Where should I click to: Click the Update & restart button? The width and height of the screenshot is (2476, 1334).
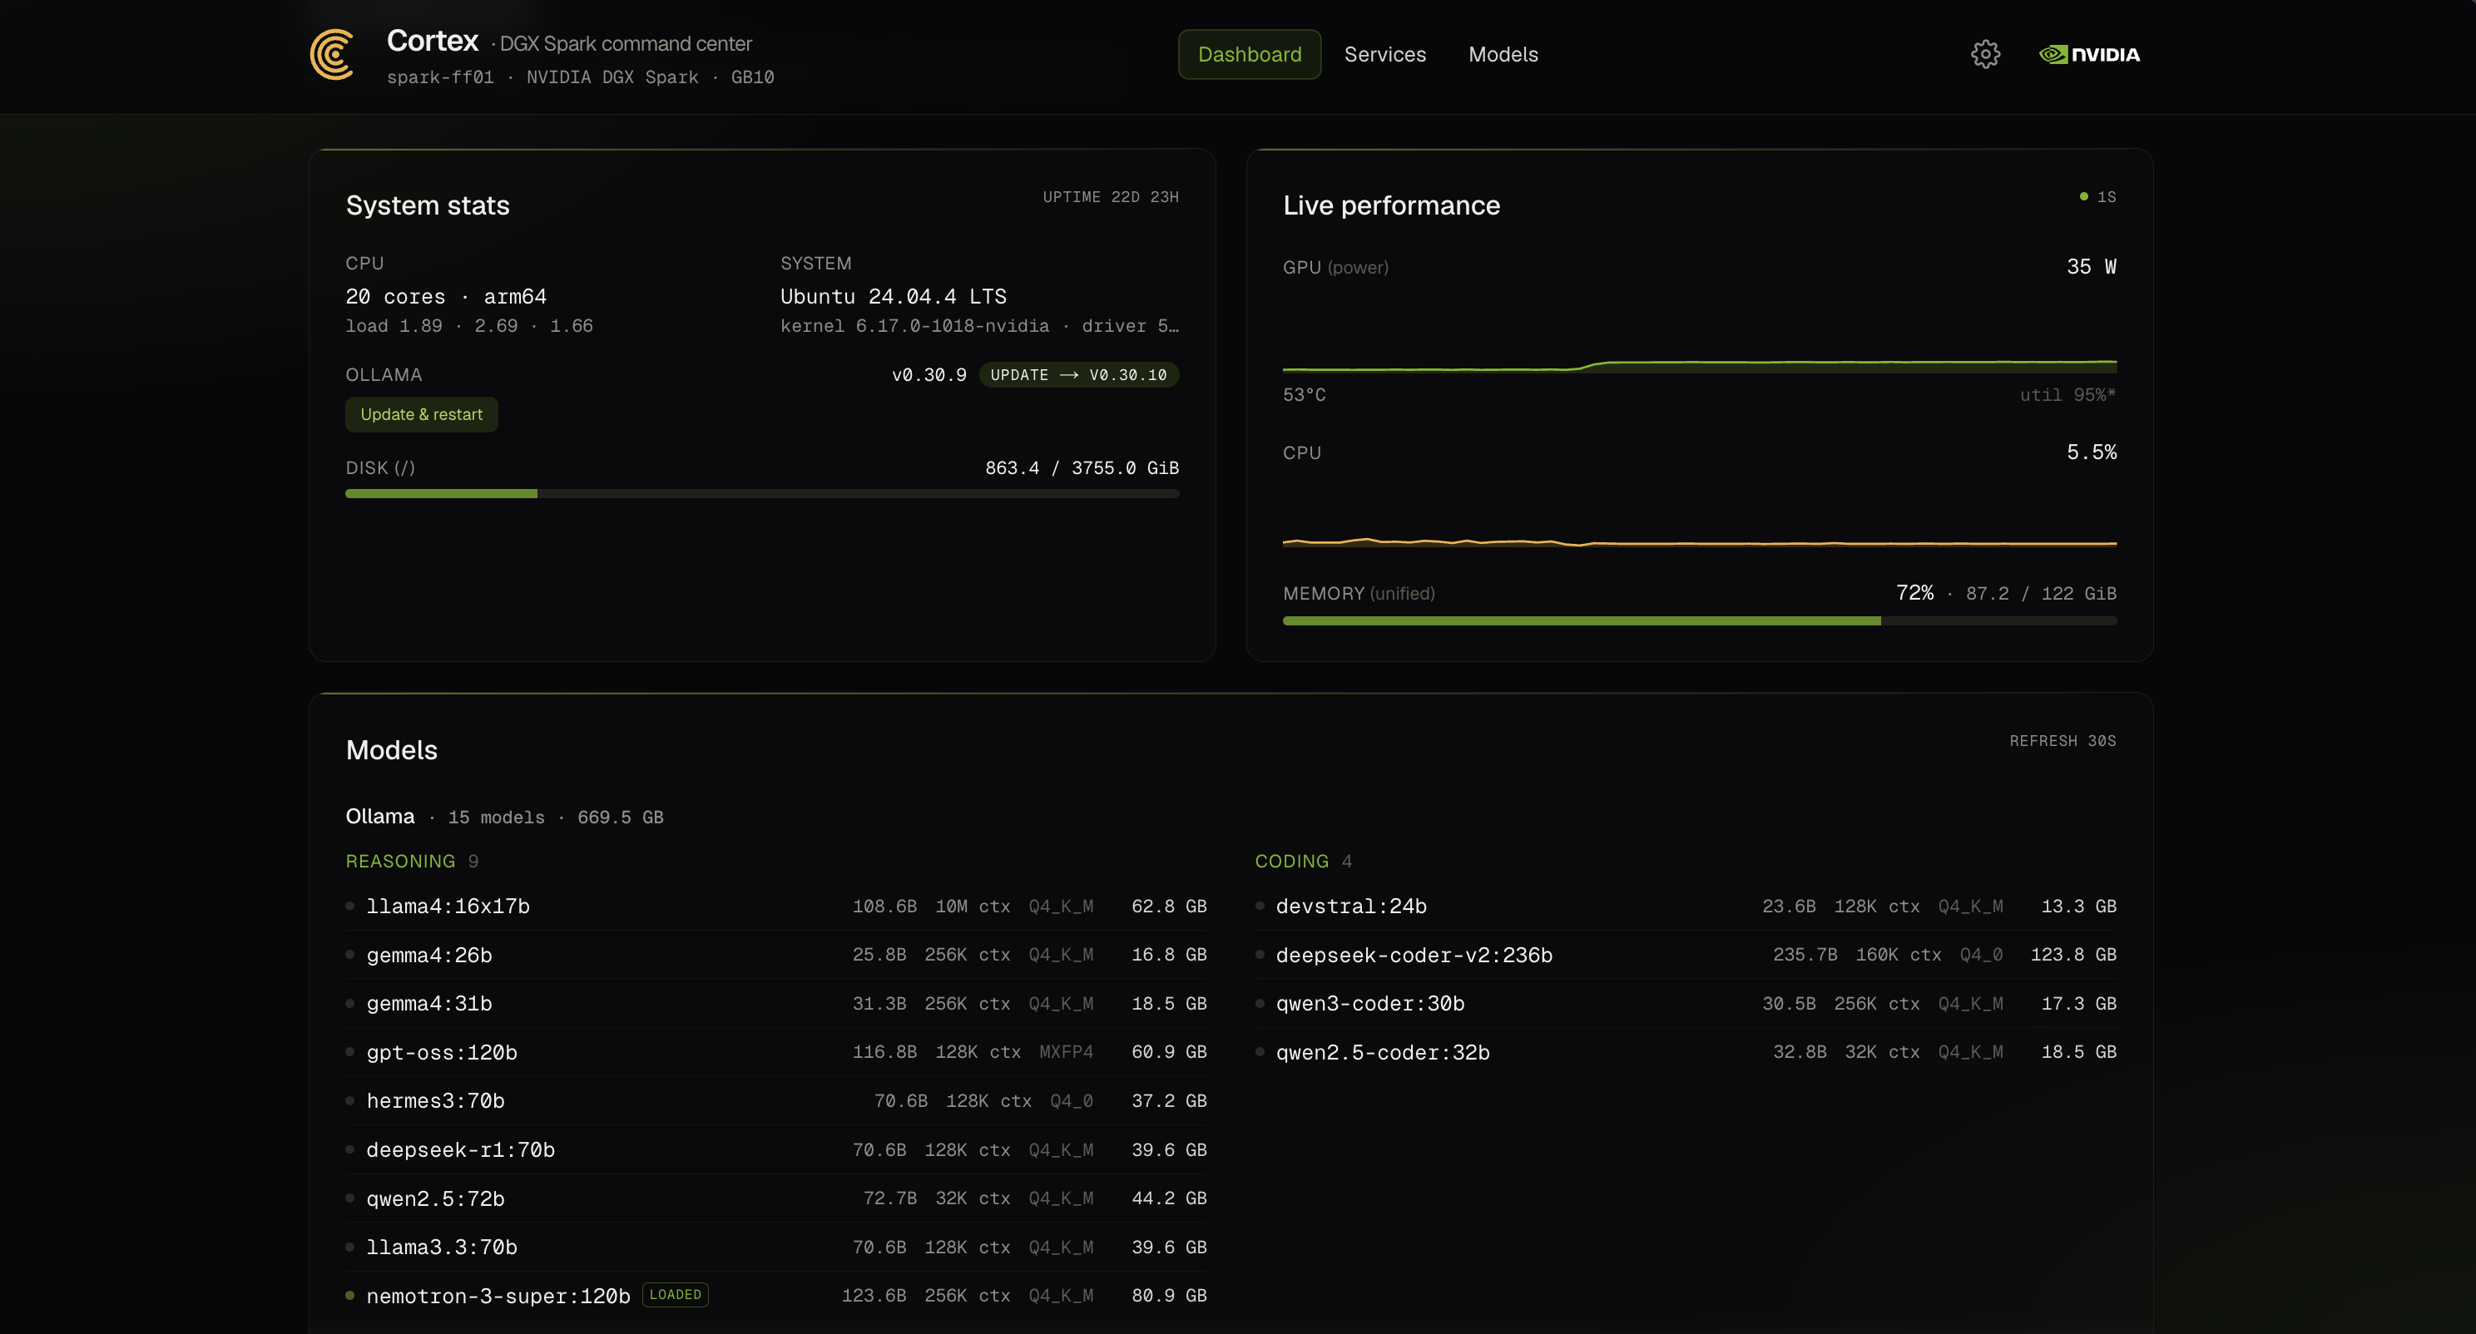coord(421,414)
